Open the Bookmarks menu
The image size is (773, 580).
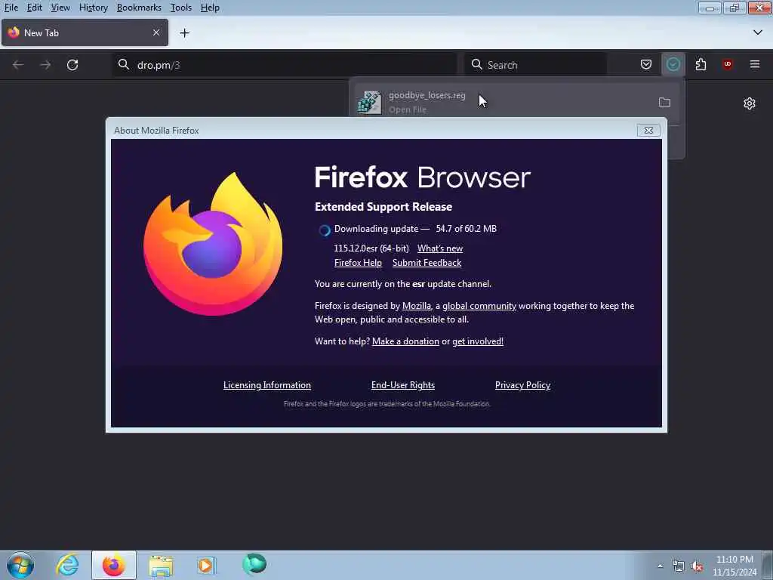click(139, 8)
